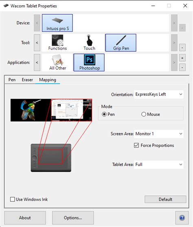Click the tablet area preview image

pyautogui.click(x=51, y=158)
